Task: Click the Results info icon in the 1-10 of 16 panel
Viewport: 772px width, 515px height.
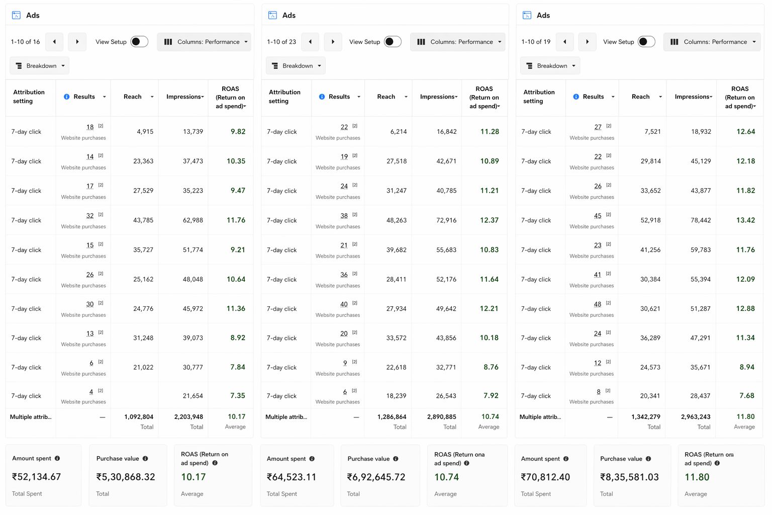Action: coord(66,97)
